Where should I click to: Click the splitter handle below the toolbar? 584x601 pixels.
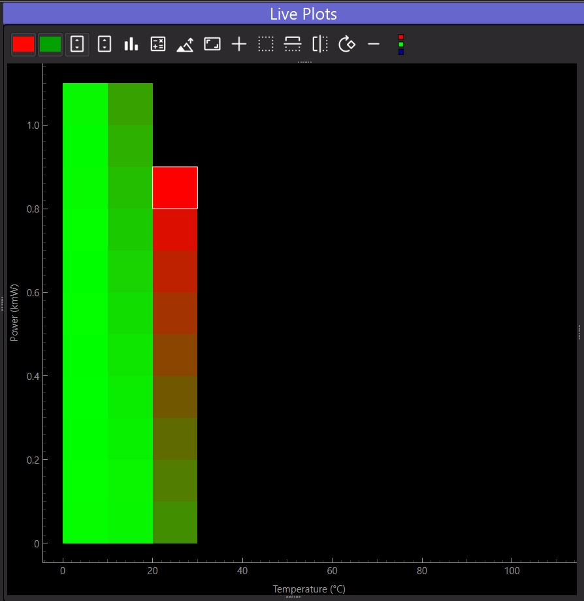(x=305, y=61)
